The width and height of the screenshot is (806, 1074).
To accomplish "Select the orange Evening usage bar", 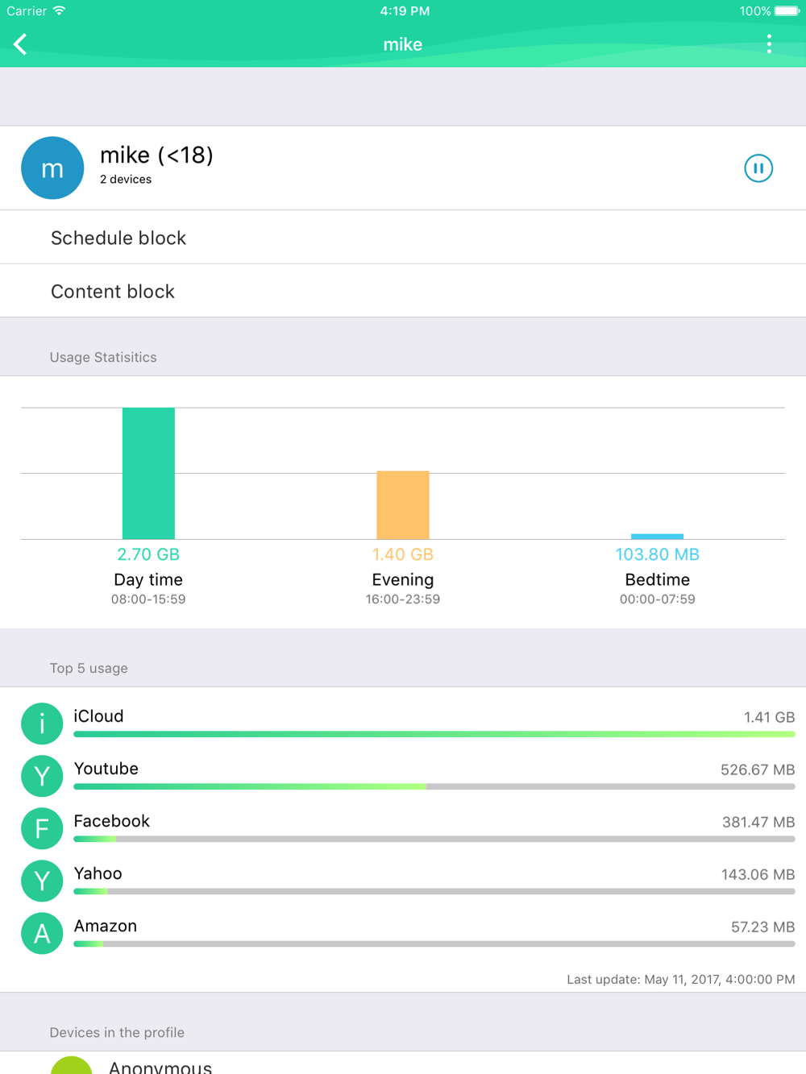I will click(402, 505).
